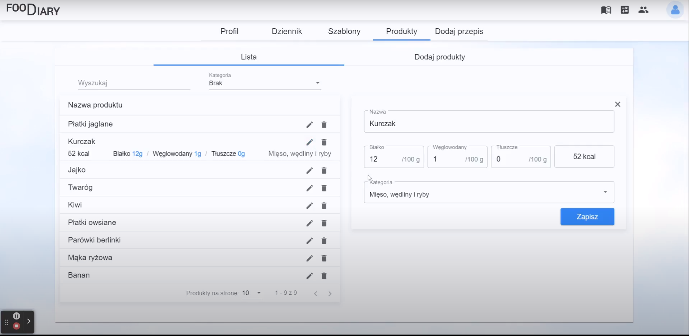This screenshot has width=689, height=336.
Task: Open the Kategoria dropdown in edit form
Action: pos(489,193)
